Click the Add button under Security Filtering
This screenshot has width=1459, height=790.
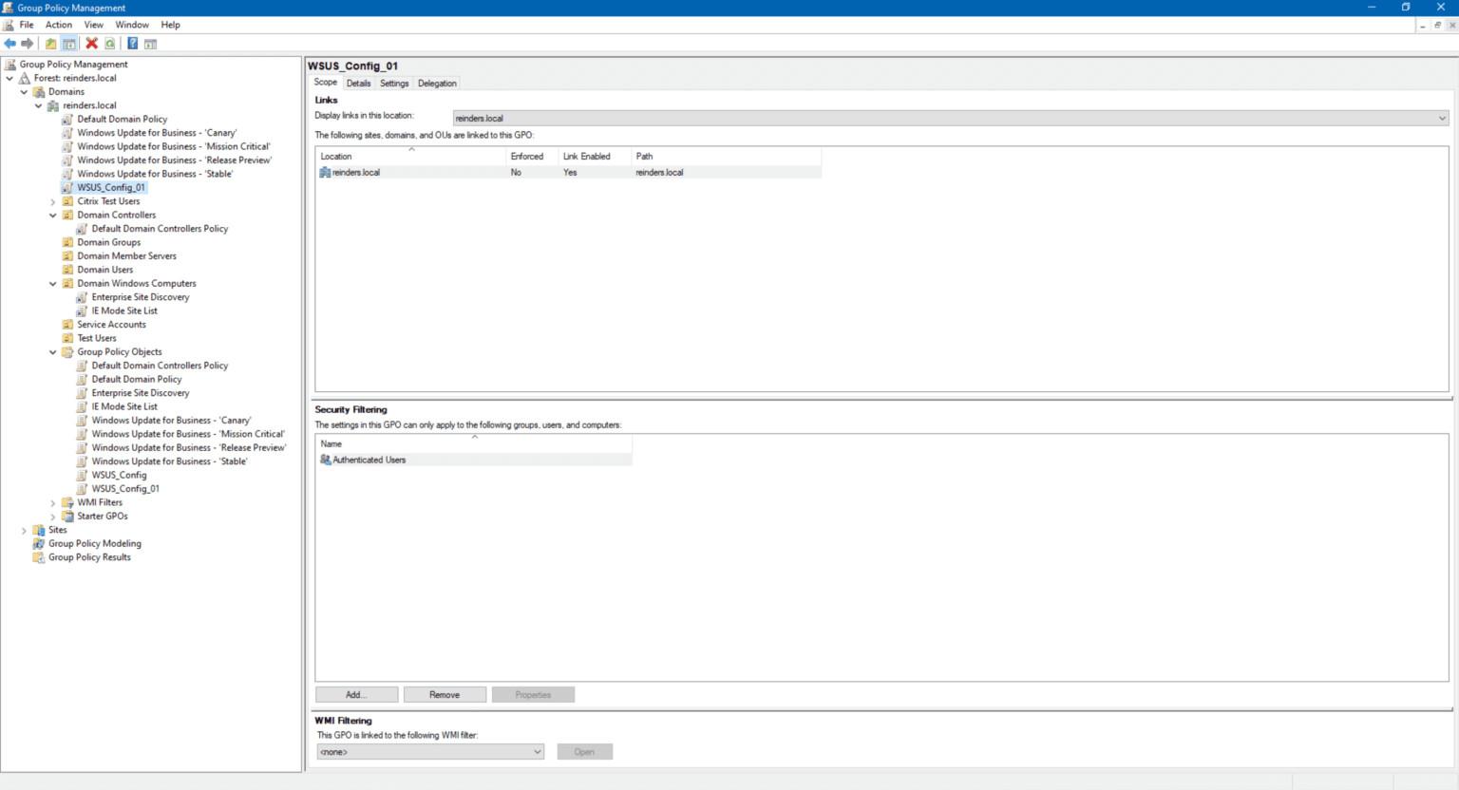coord(356,694)
